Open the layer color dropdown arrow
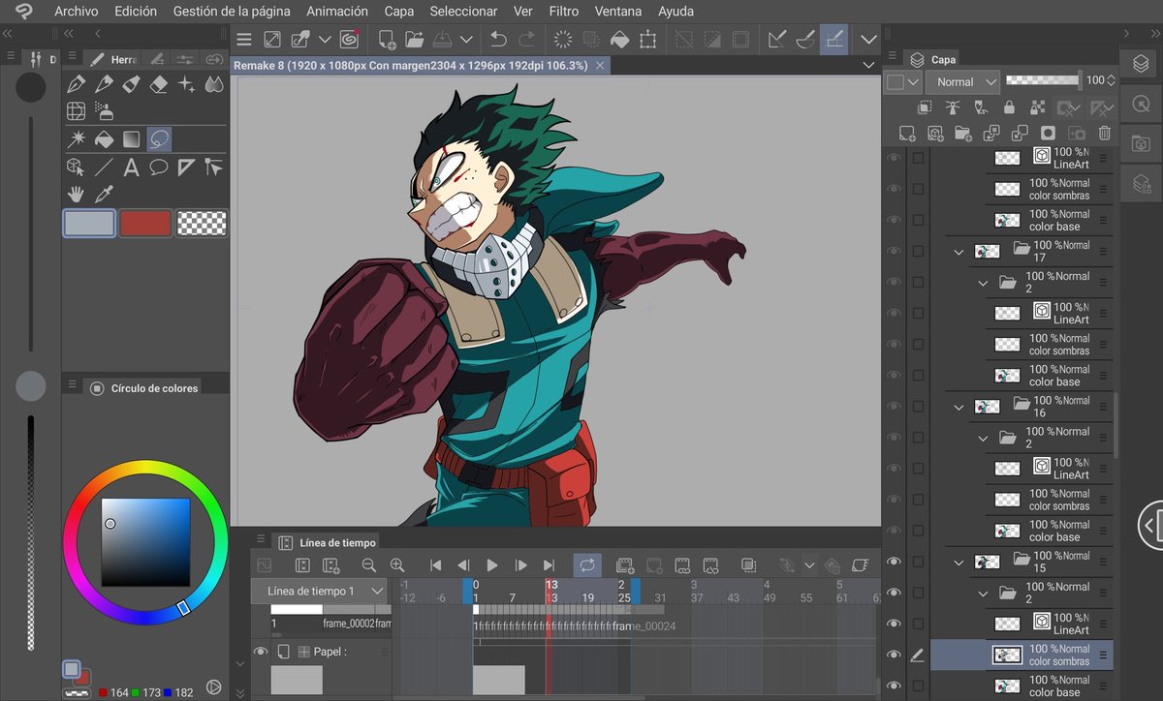This screenshot has height=701, width=1163. tap(913, 82)
